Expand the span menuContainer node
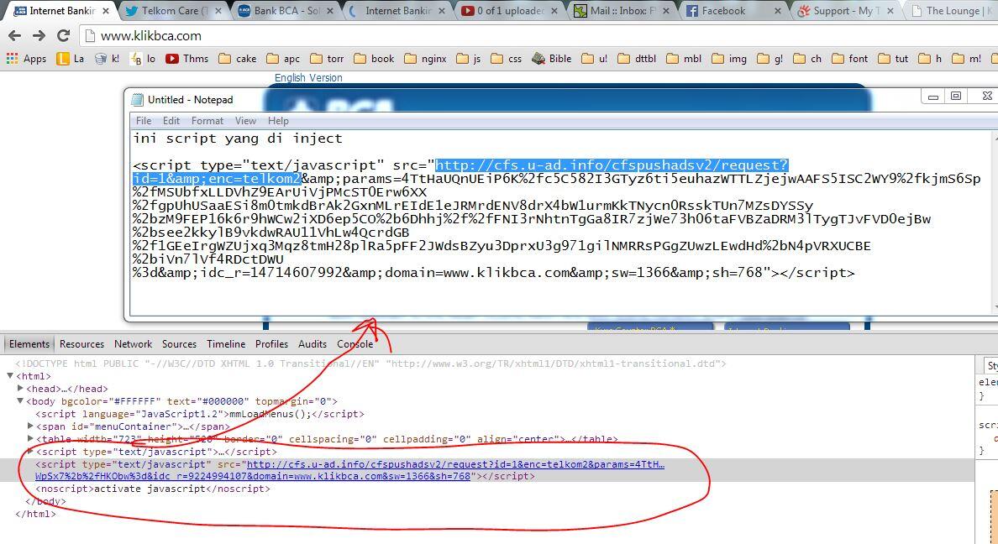Image resolution: width=998 pixels, height=544 pixels. 30,426
